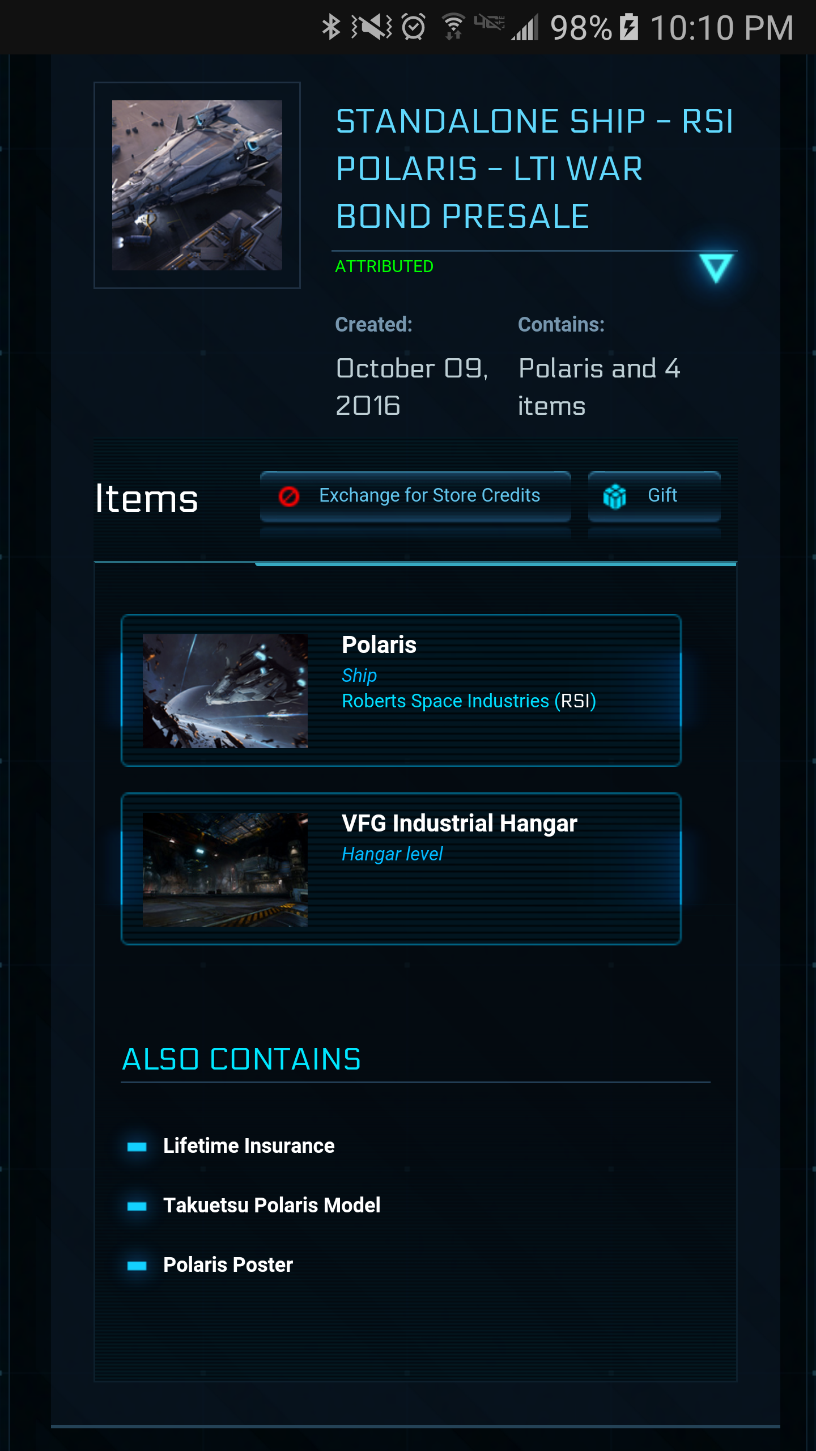
Task: Tap the alarm clock status icon
Action: (414, 27)
